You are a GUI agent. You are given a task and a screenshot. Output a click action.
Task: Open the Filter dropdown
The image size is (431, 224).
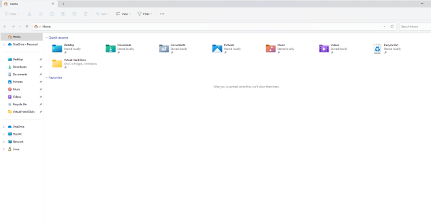tap(145, 14)
